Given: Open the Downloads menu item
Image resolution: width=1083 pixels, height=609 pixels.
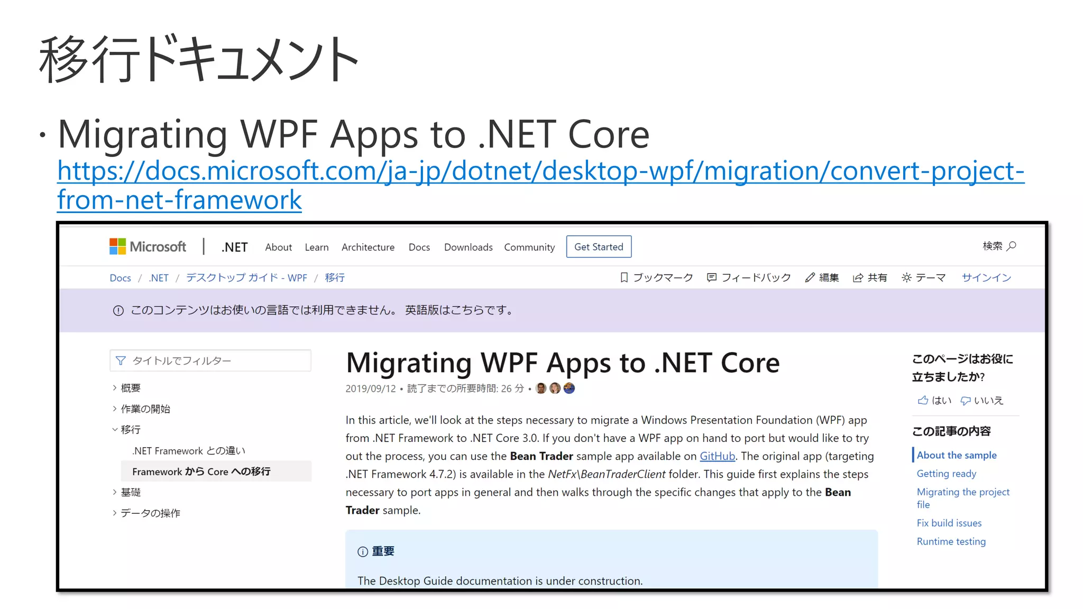Looking at the screenshot, I should (468, 247).
